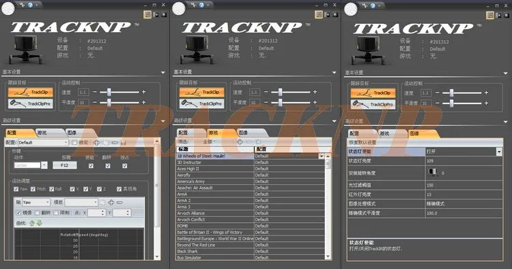This screenshot has height=269, width=512.
Task: Switch to 游戏 tab in left window
Action: [50, 133]
